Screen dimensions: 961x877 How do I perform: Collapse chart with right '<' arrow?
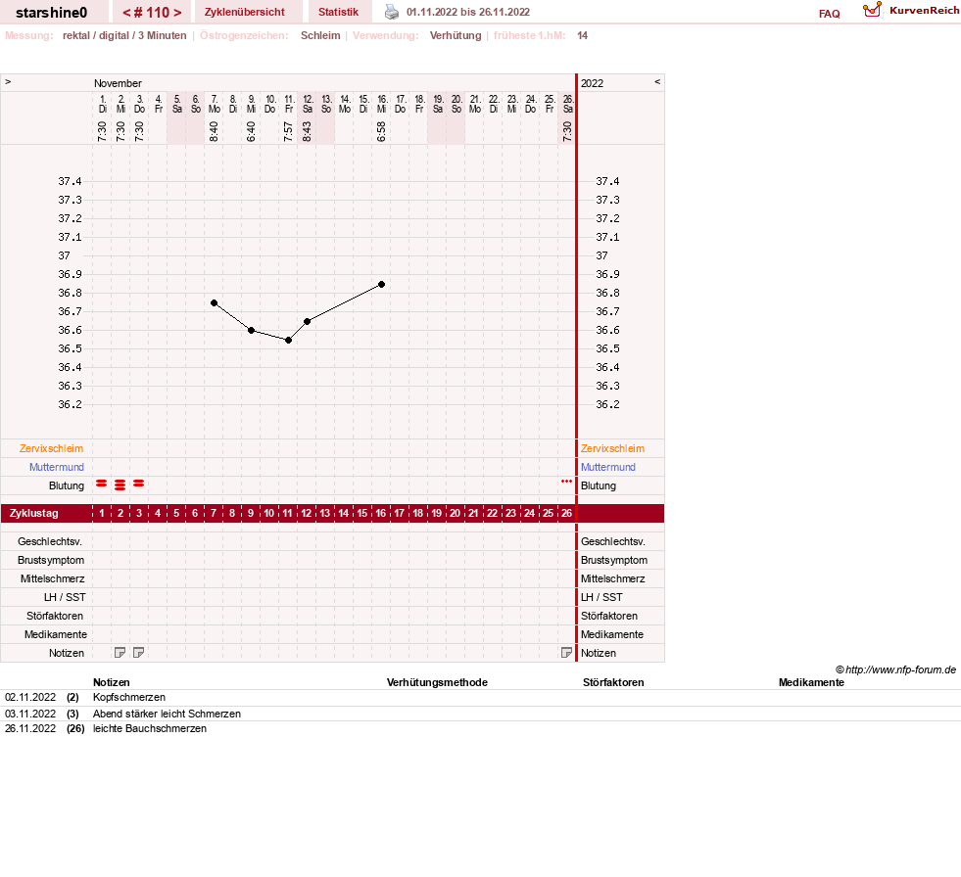657,81
